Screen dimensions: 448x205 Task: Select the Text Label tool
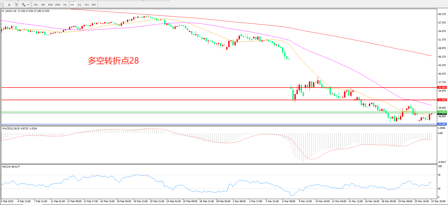pos(17,5)
